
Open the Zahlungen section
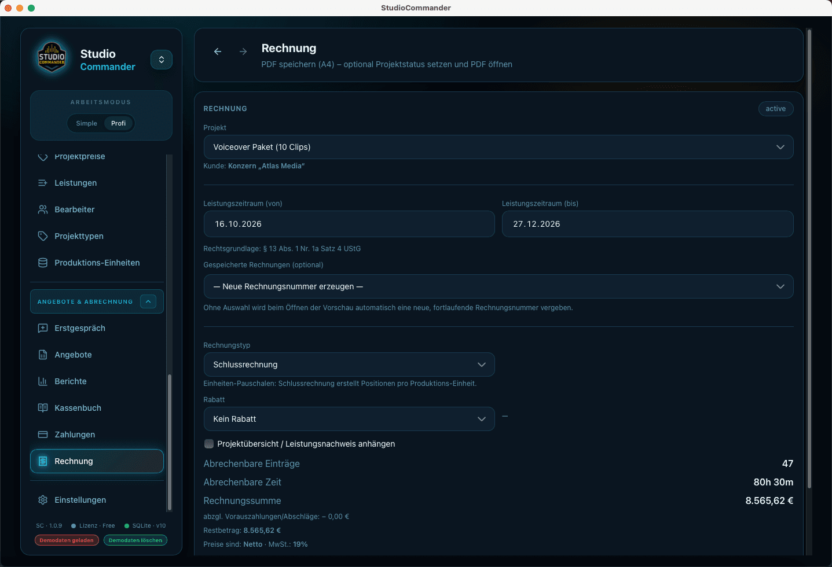(74, 435)
